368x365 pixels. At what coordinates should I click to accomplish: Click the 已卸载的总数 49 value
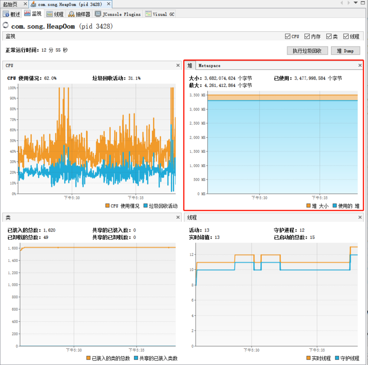[x=46, y=238]
